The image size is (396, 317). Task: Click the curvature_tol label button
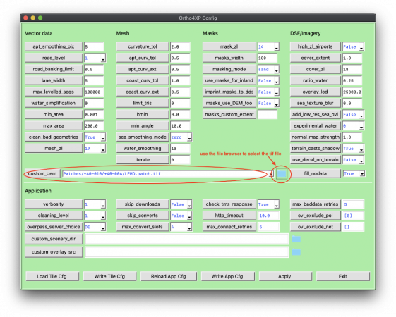click(143, 46)
